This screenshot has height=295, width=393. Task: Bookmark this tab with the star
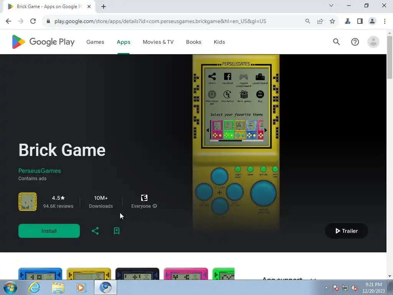pos(332,21)
